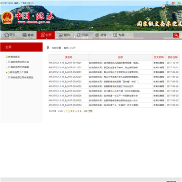Click index number ending 2017-1011001

point(65,67)
